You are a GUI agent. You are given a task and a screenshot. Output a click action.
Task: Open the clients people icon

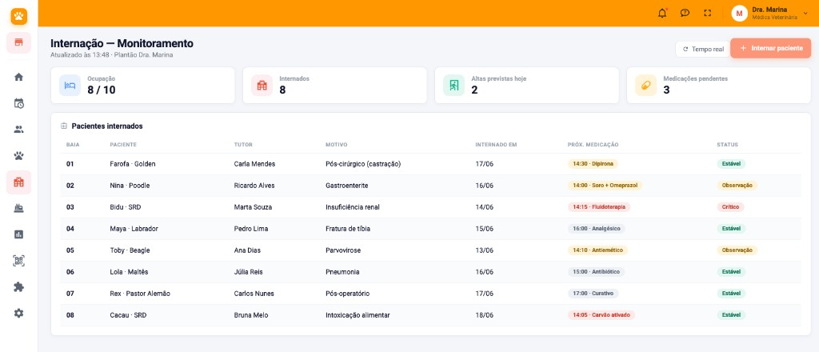click(x=19, y=130)
